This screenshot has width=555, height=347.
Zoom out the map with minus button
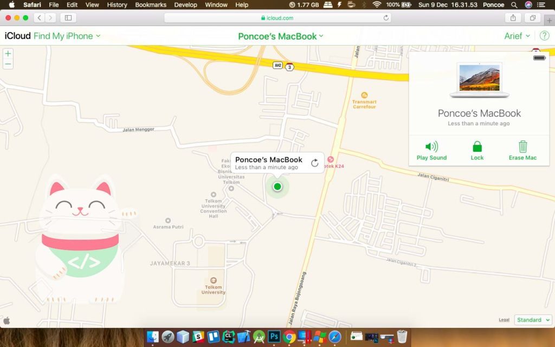(8, 64)
